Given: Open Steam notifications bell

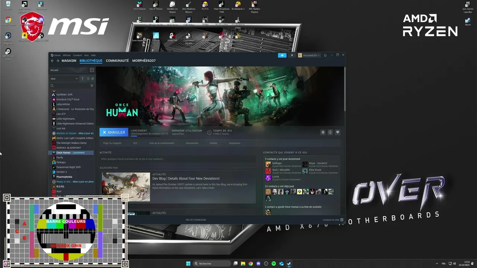Looking at the screenshot, I should point(292,55).
